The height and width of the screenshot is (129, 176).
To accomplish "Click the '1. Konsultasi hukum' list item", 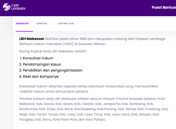I will tap(36, 58).
